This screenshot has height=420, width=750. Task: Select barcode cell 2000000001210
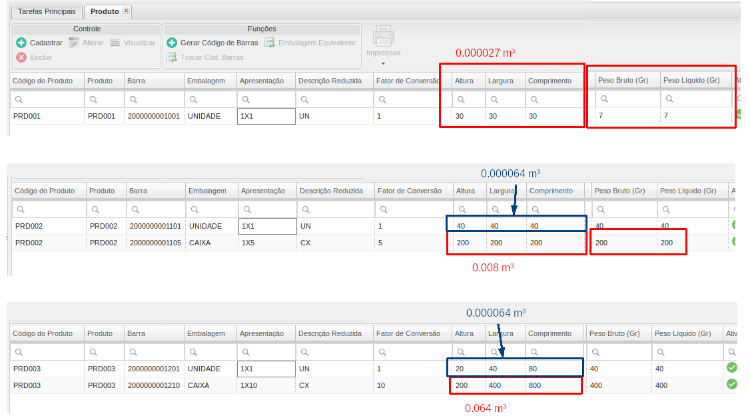point(154,385)
